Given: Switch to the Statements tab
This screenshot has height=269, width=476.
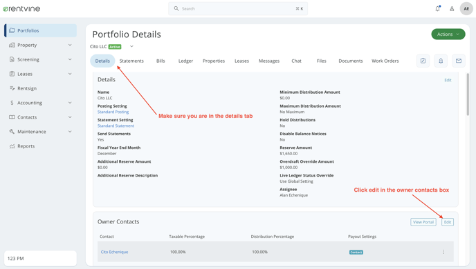Looking at the screenshot, I should pos(131,61).
